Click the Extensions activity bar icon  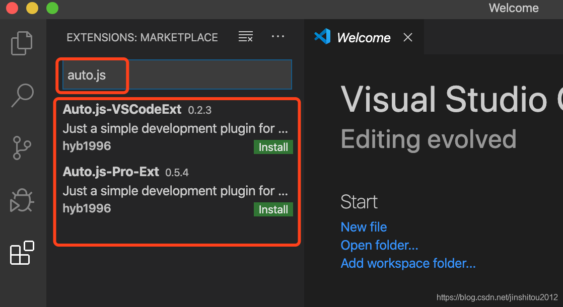[22, 253]
